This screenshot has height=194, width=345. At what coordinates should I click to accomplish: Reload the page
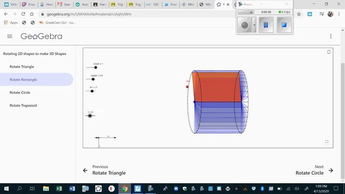[23, 14]
